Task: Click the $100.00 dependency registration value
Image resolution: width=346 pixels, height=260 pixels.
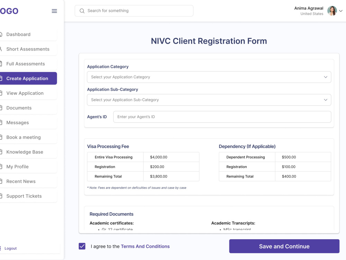Action: coord(289,167)
